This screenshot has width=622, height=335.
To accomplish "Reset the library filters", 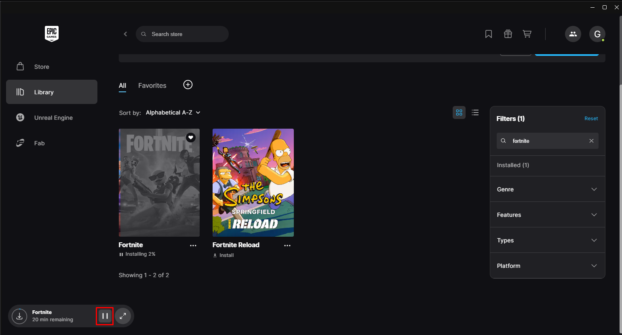I will click(591, 119).
